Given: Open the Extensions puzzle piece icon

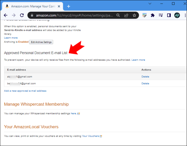Looking at the screenshot, I should tap(153, 15).
